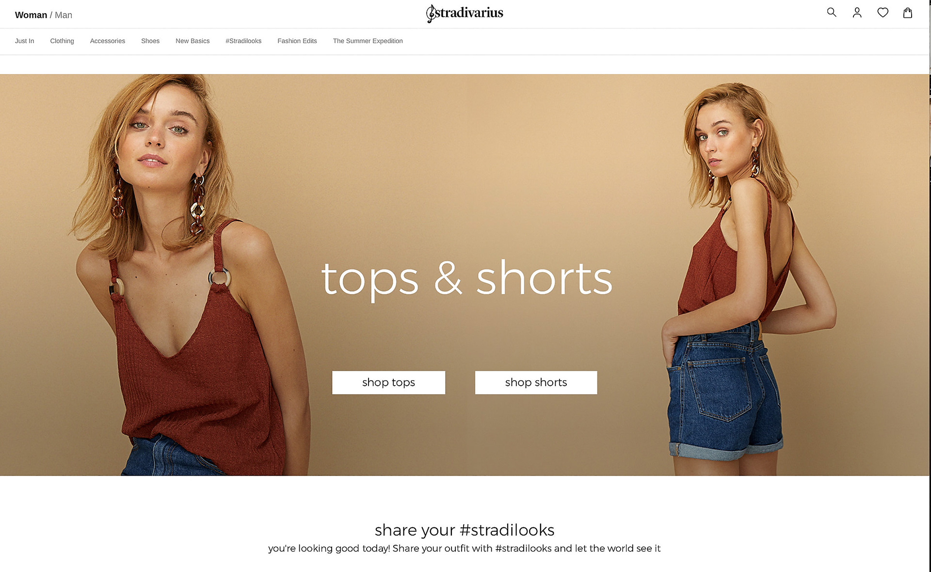View wishlist via heart icon

tap(883, 13)
